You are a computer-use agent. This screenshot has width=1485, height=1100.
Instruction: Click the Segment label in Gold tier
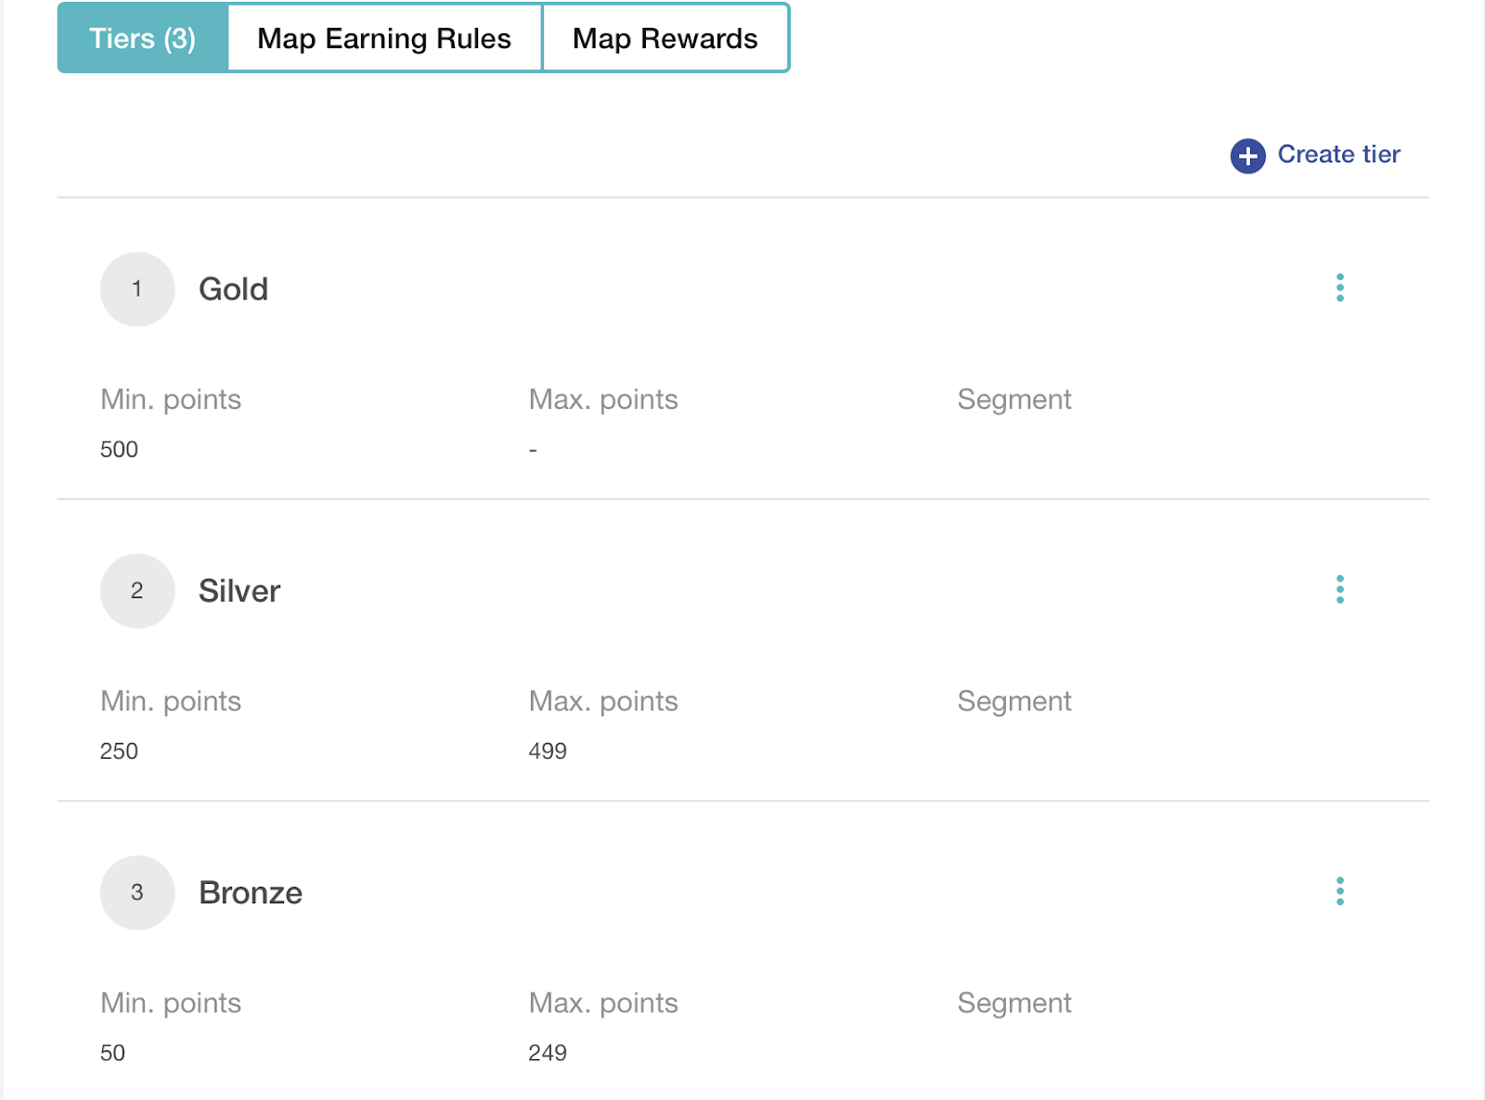(1014, 400)
